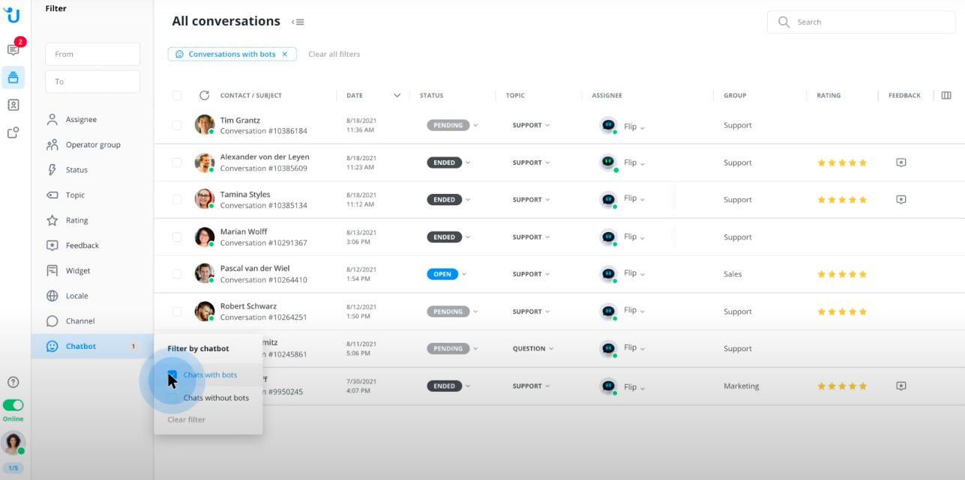This screenshot has height=480, width=965.
Task: Click Clear all filters link
Action: pyautogui.click(x=334, y=54)
